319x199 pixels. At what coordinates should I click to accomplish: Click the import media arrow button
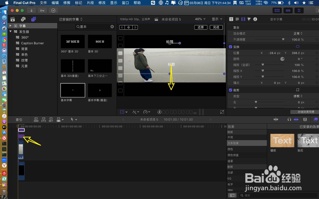[x=31, y=11]
